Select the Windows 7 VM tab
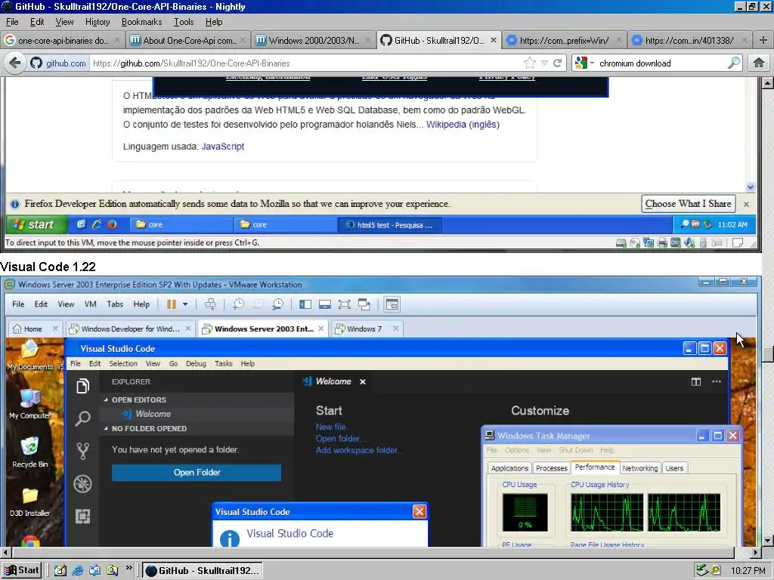 point(367,329)
